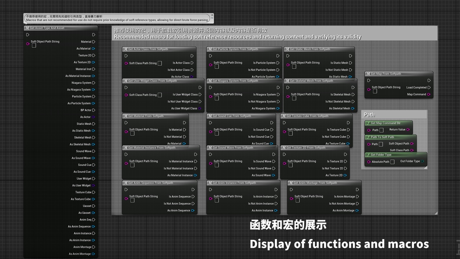This screenshot has height=259, width=460.
Task: Click the Path value box on Get Map Command Str
Action: (x=381, y=130)
